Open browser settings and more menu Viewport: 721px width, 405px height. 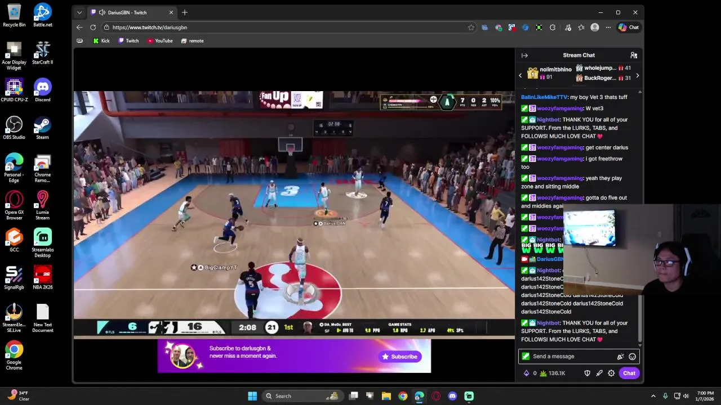point(608,27)
